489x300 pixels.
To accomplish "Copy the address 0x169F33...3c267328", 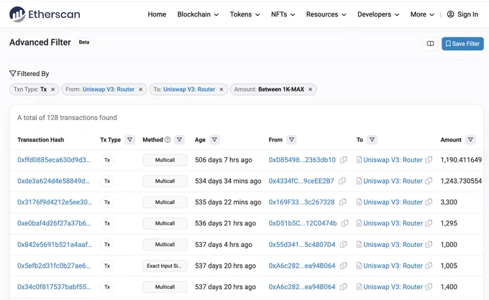I will click(343, 202).
